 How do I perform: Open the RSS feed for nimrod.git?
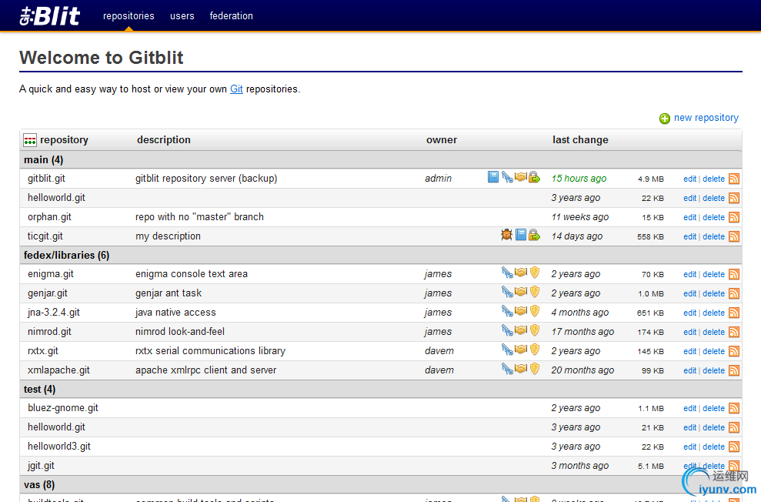[734, 332]
